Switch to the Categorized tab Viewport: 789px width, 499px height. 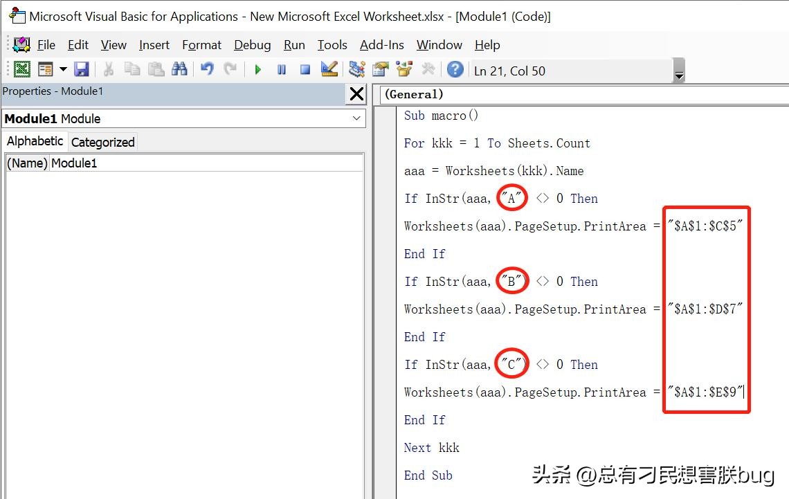102,142
